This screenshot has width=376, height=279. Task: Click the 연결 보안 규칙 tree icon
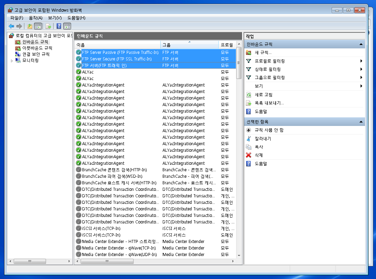click(x=18, y=54)
